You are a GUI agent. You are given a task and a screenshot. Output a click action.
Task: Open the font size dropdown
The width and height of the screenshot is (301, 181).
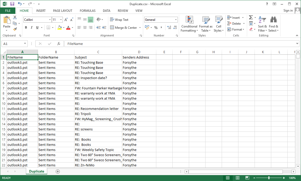[61, 20]
